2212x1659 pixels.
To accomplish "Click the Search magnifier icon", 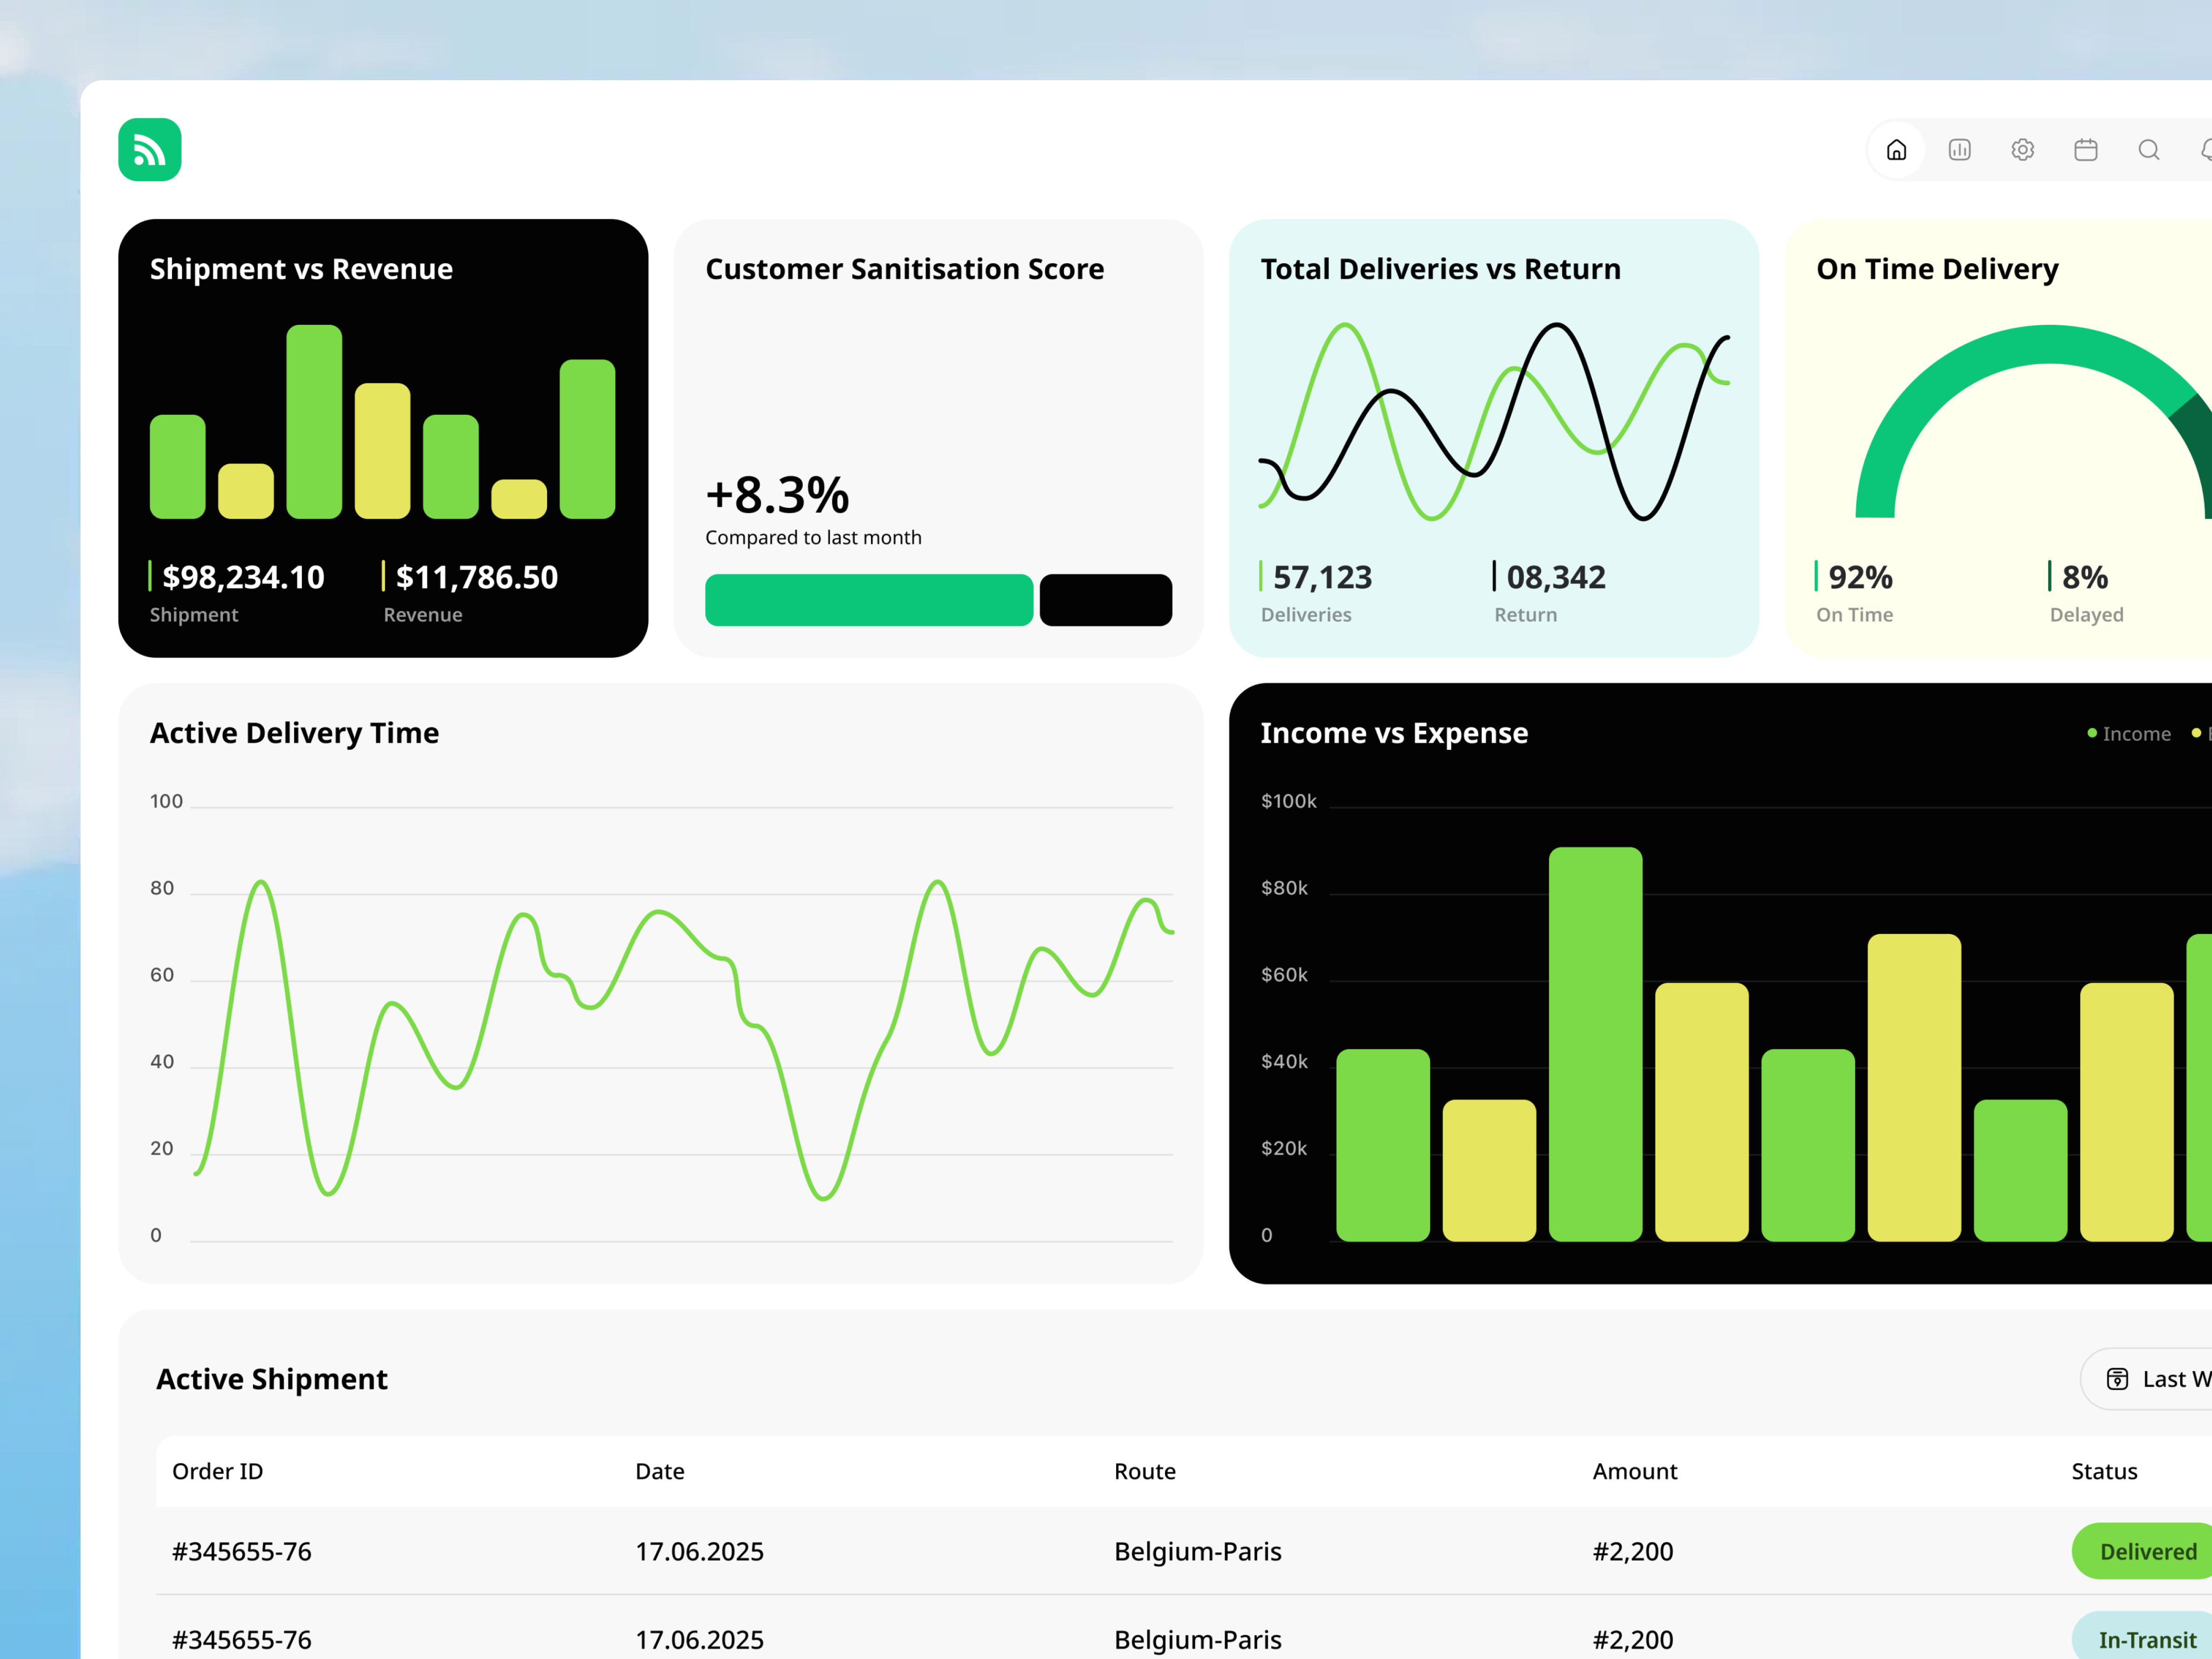I will (2150, 150).
